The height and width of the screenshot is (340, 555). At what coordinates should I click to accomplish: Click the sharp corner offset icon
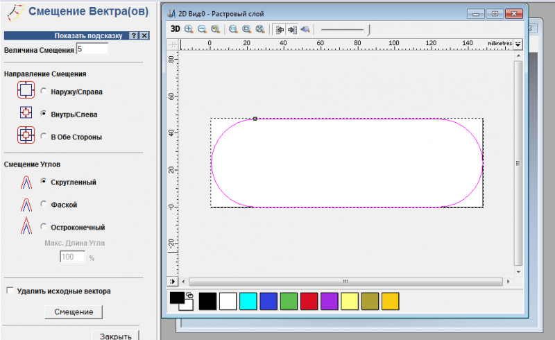[26, 226]
